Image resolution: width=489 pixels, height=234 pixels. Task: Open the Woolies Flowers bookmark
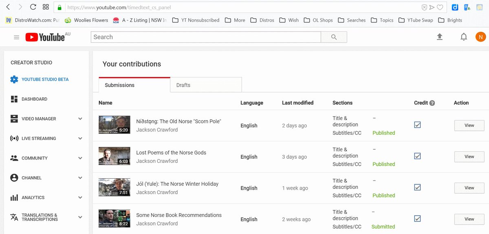pyautogui.click(x=86, y=20)
